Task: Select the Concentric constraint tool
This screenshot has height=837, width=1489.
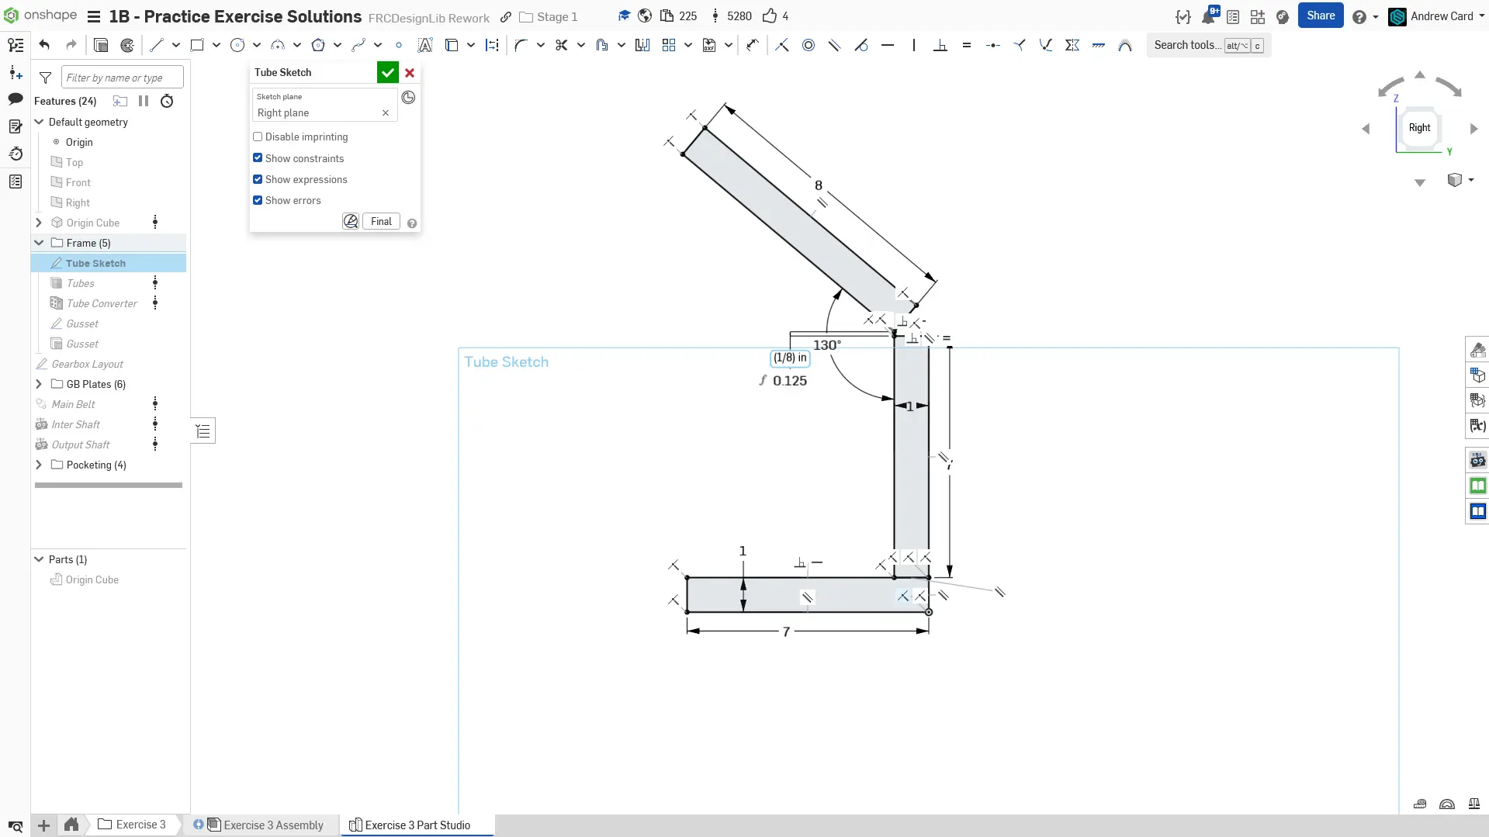Action: (x=809, y=45)
